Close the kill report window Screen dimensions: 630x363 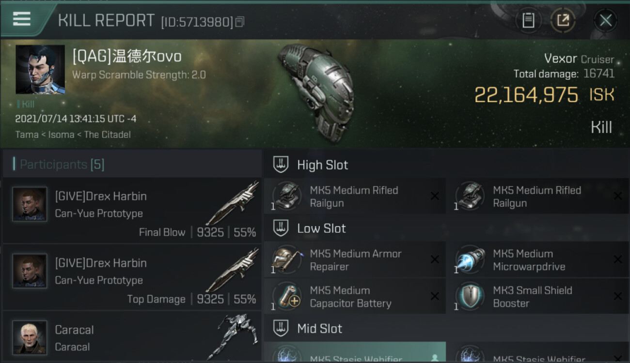[605, 20]
